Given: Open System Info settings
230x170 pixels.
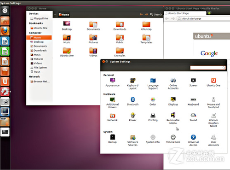Looking at the screenshot, I should (x=153, y=139).
